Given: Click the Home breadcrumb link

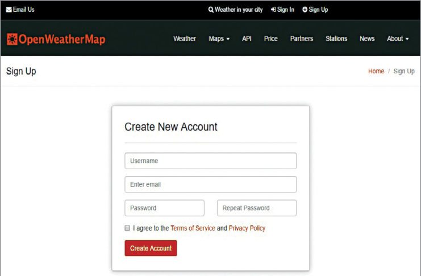Looking at the screenshot, I should (x=376, y=71).
